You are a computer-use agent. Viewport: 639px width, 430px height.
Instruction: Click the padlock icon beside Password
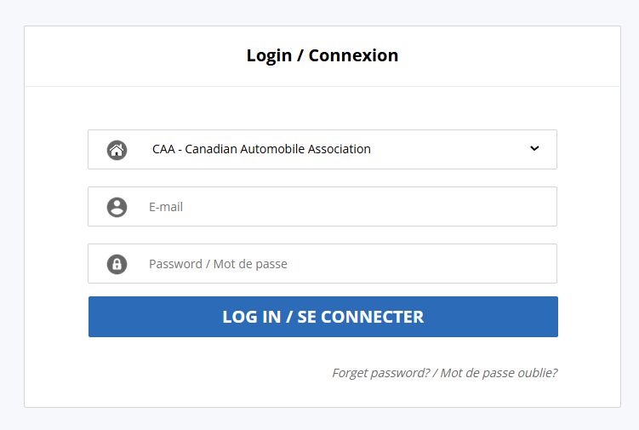pos(117,264)
